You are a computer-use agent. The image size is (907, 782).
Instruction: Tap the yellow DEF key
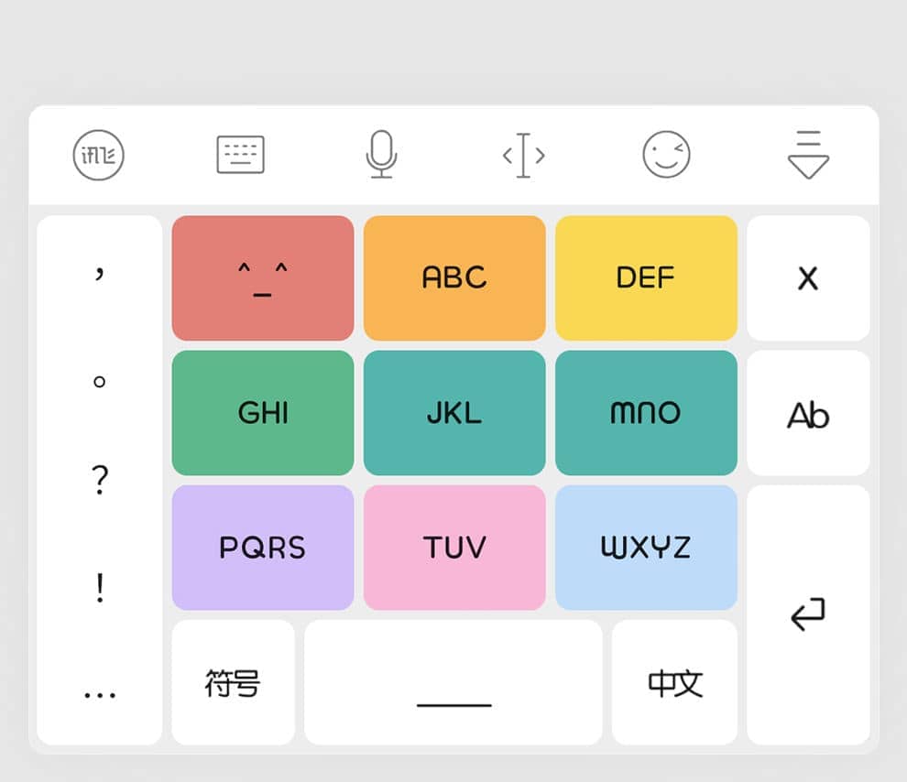[646, 278]
